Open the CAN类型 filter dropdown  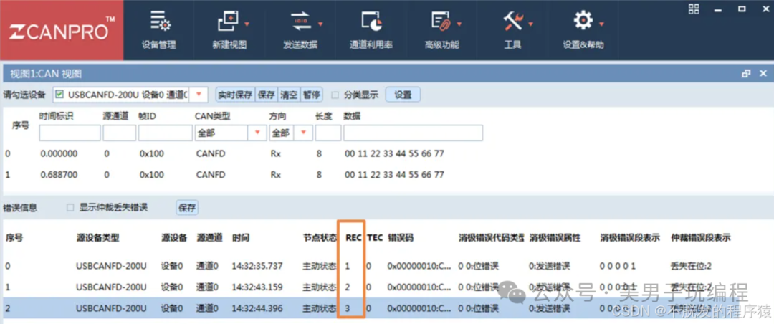tap(257, 133)
